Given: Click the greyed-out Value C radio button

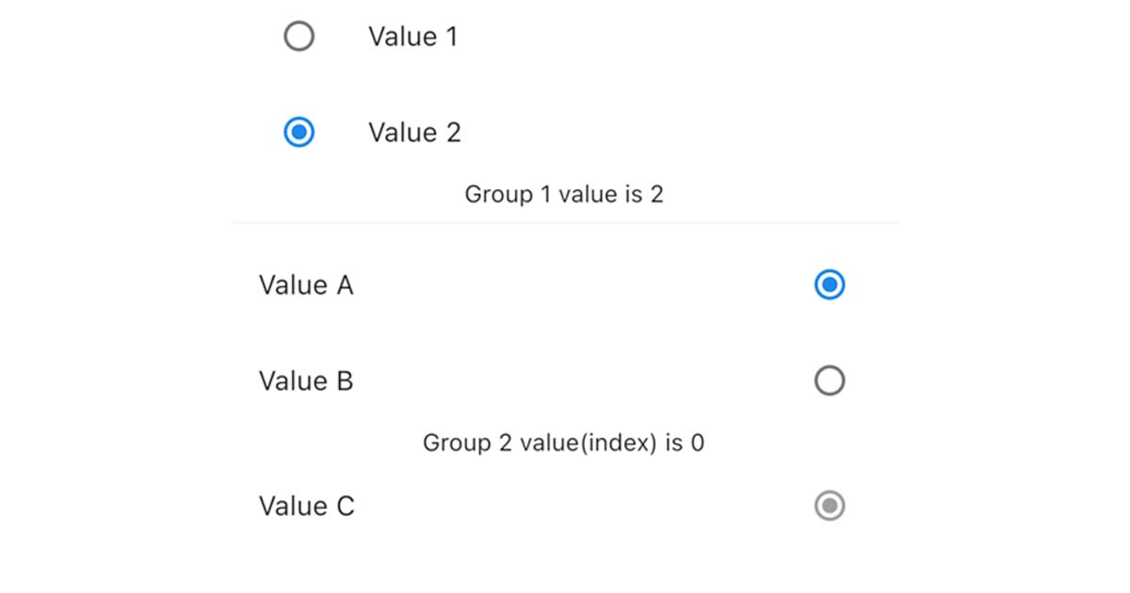Looking at the screenshot, I should pyautogui.click(x=829, y=506).
